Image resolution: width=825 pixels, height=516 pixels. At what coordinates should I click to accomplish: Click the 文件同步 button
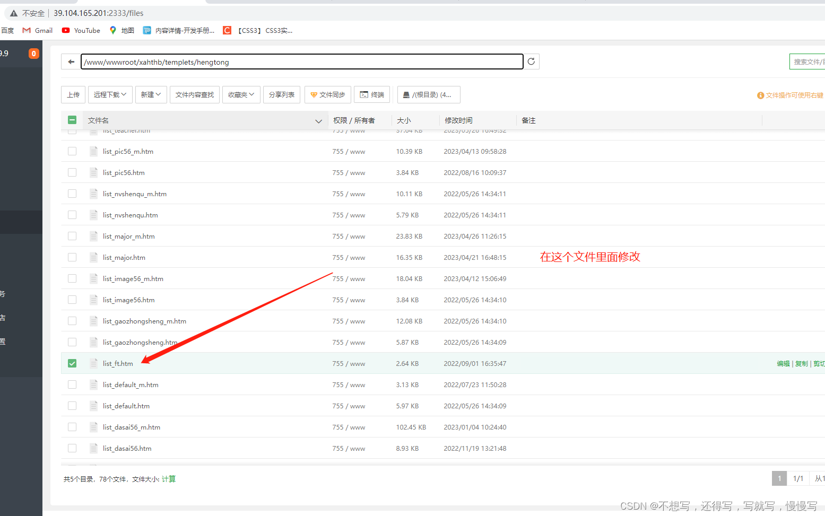(x=328, y=94)
